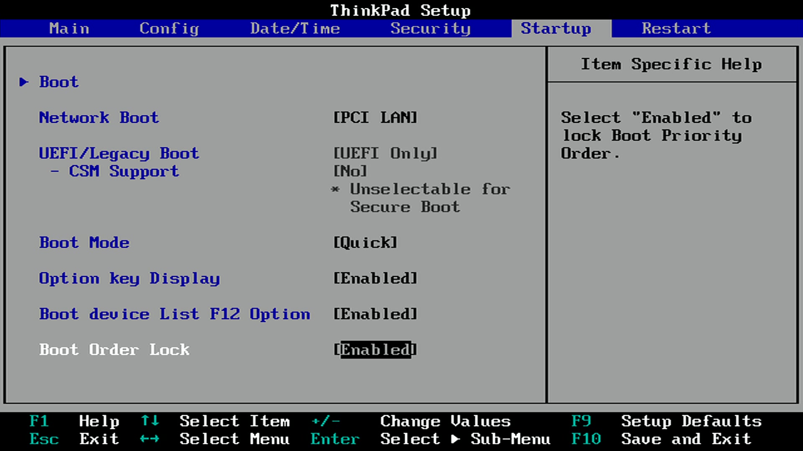This screenshot has width=803, height=451.
Task: Select the Boot Order Lock label
Action: (114, 350)
